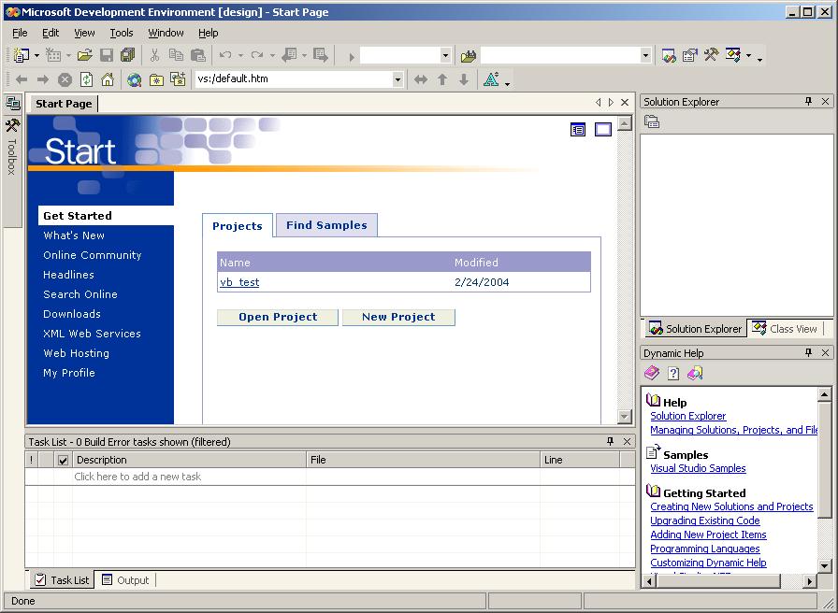This screenshot has width=838, height=613.
Task: Switch to the Class View panel tab
Action: 785,328
